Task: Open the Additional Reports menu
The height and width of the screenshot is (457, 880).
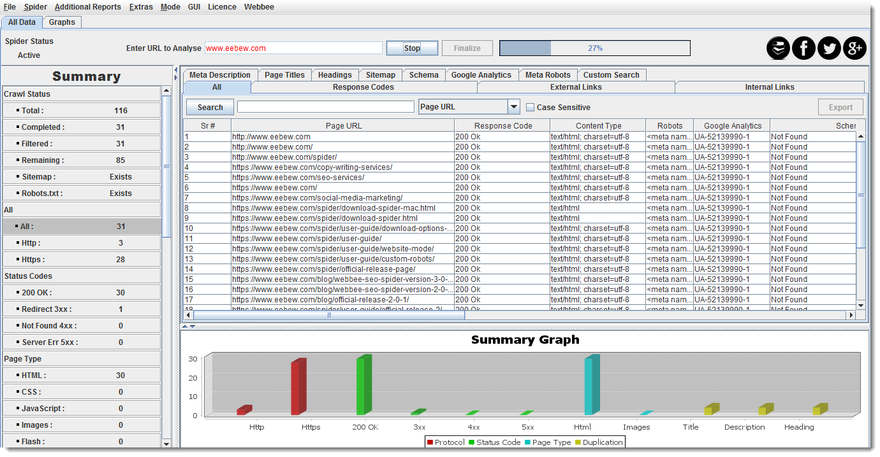Action: 88,7
